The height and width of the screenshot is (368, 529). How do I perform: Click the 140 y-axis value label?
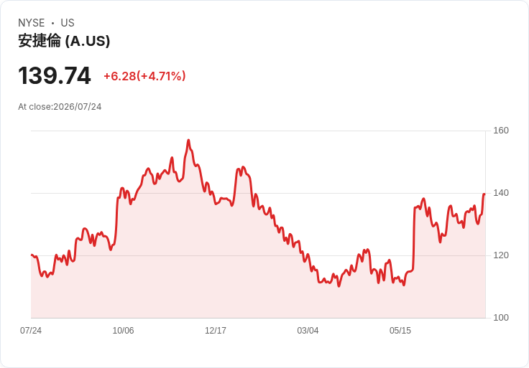coord(501,193)
